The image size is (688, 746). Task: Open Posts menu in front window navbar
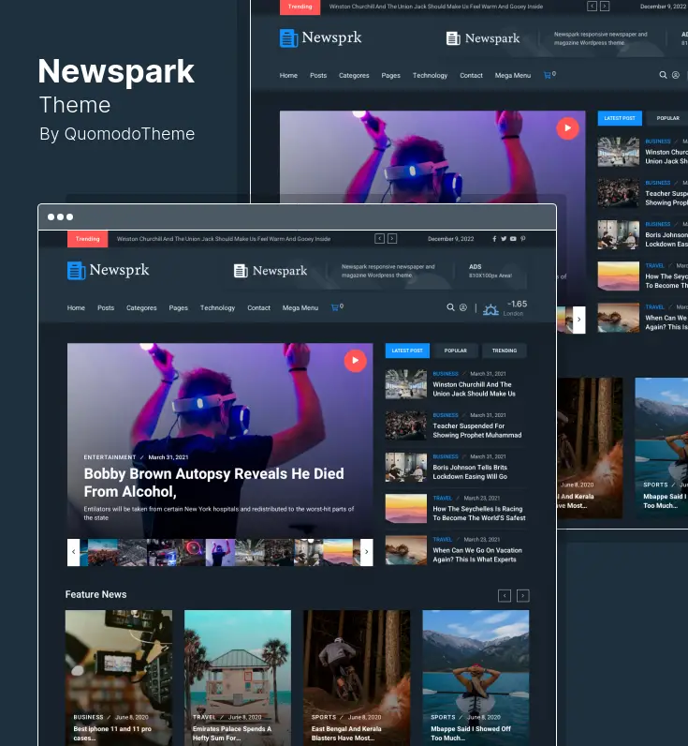click(x=106, y=307)
